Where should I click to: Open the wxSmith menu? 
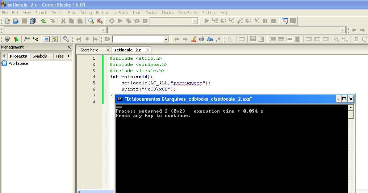121,13
